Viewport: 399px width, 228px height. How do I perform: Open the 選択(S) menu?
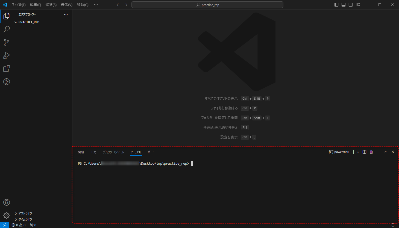[x=51, y=5]
